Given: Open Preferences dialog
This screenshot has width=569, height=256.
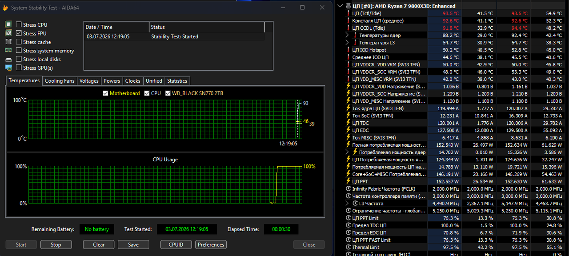Looking at the screenshot, I should point(211,244).
